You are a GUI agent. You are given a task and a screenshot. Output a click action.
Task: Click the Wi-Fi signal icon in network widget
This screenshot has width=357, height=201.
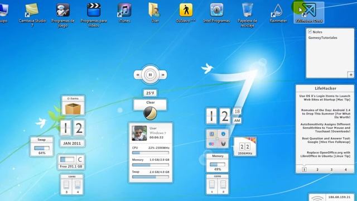pyautogui.click(x=317, y=198)
